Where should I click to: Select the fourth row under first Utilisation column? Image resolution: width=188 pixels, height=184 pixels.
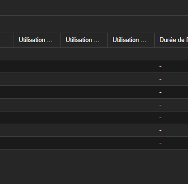coord(37,92)
